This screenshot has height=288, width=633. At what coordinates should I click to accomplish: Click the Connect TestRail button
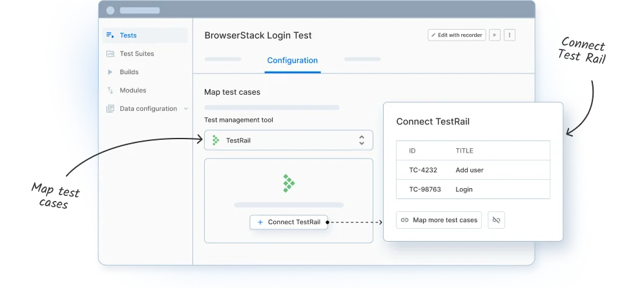tap(289, 222)
